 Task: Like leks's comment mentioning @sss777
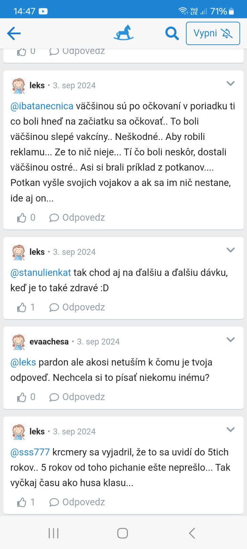(x=22, y=502)
